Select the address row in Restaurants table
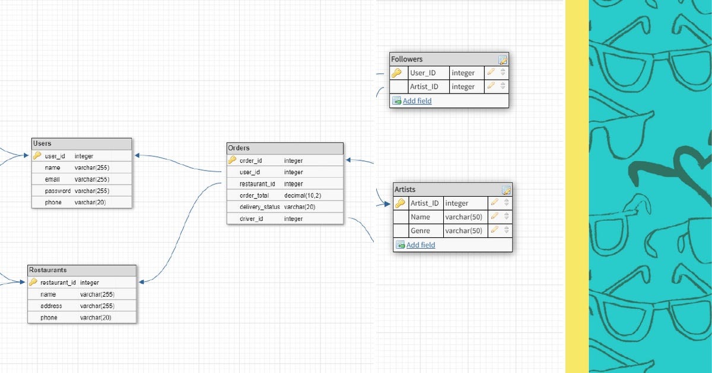Viewport: 712px width, 373px height. click(x=82, y=306)
